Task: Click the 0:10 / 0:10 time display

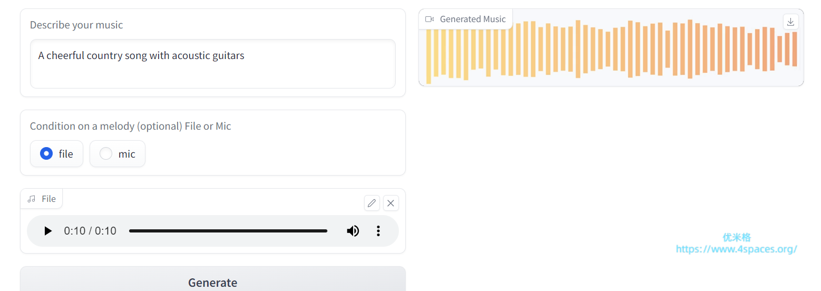Action: click(x=90, y=231)
